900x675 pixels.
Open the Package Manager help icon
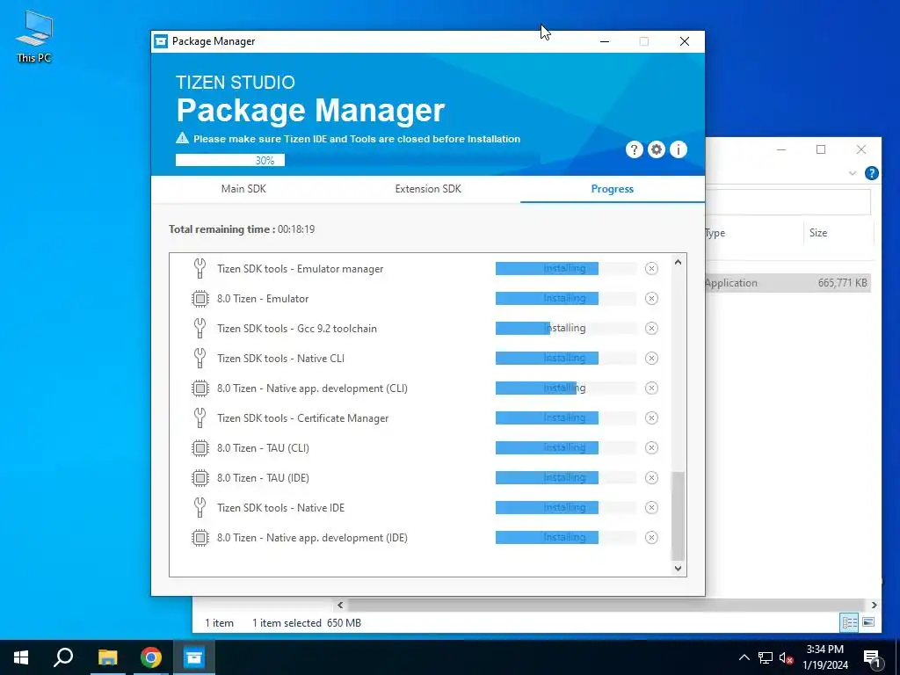tap(634, 149)
